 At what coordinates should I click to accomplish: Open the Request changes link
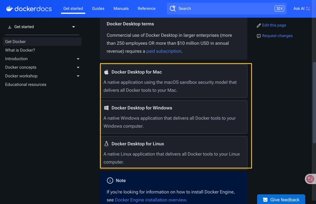(277, 36)
